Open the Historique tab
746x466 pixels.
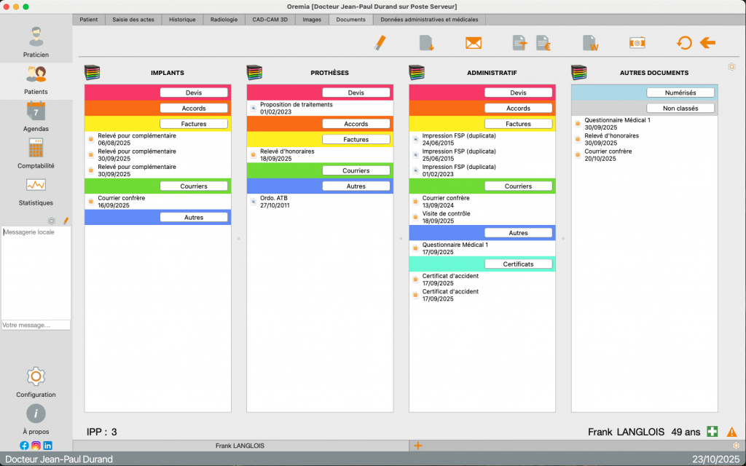pos(182,20)
